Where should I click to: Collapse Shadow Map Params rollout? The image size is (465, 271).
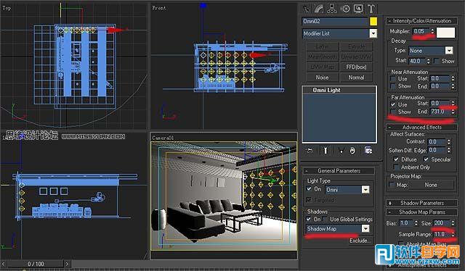point(421,212)
